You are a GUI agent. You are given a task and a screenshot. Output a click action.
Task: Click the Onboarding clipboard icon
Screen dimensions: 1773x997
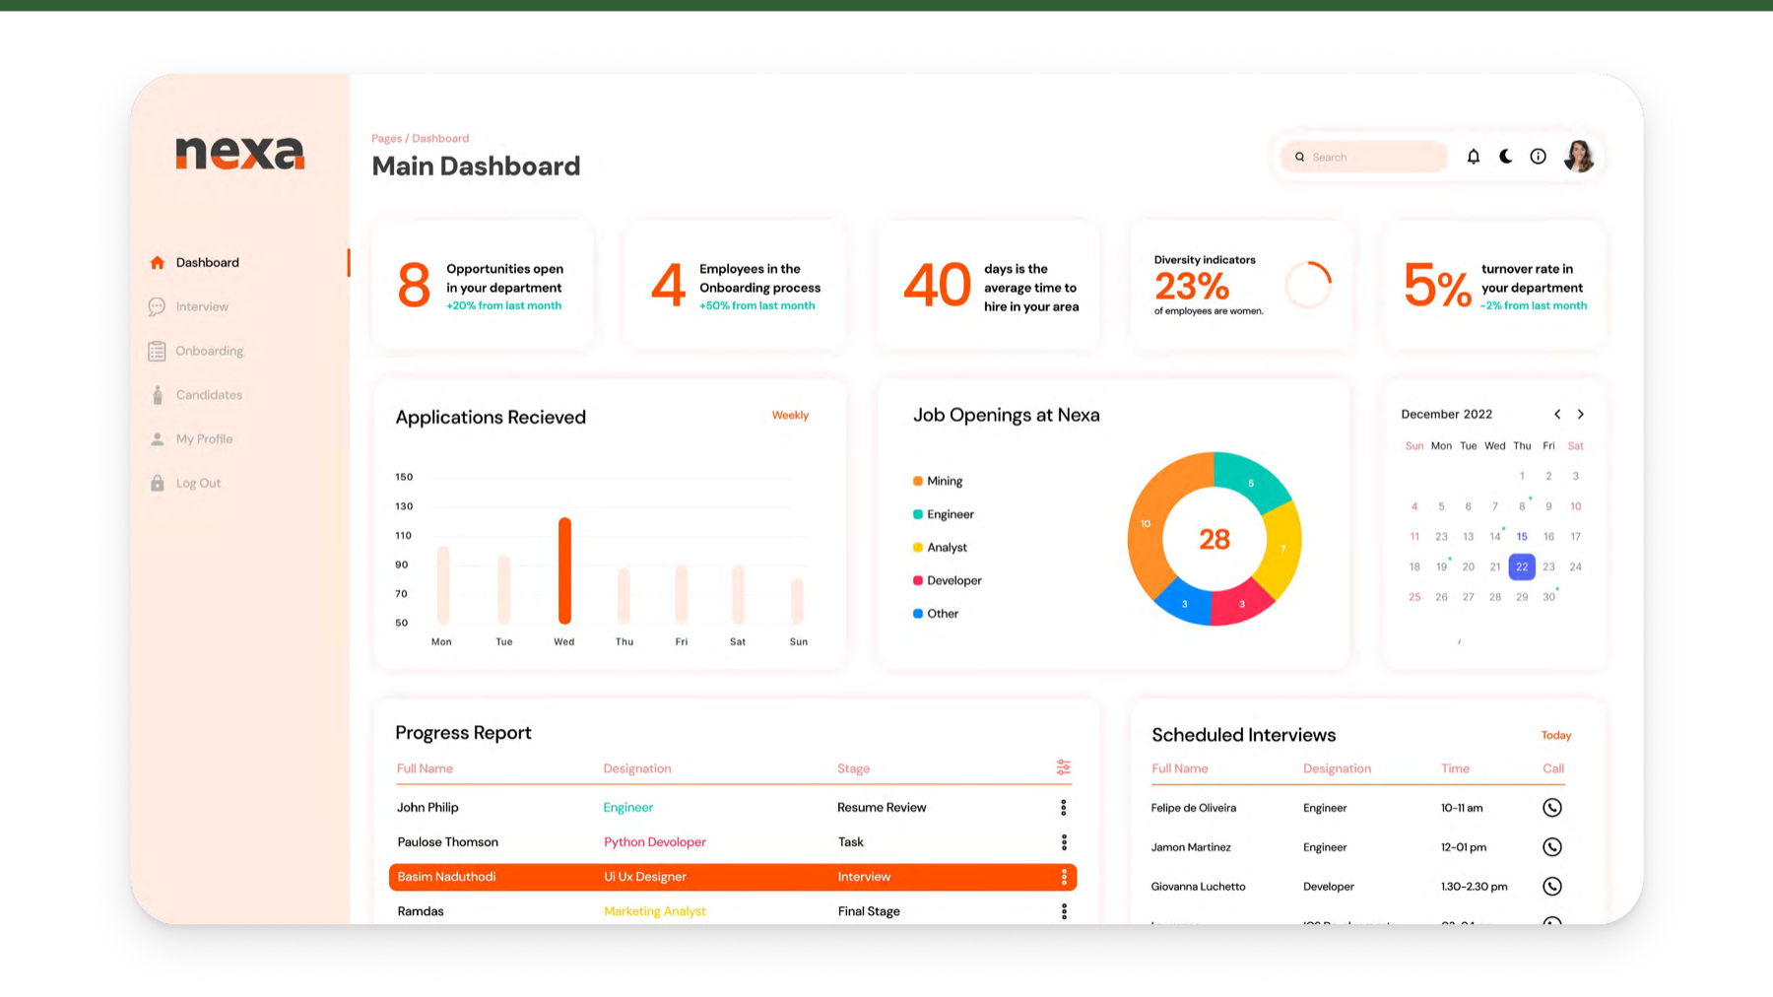[157, 351]
